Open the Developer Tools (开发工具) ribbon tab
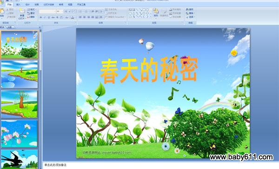 click(x=81, y=5)
